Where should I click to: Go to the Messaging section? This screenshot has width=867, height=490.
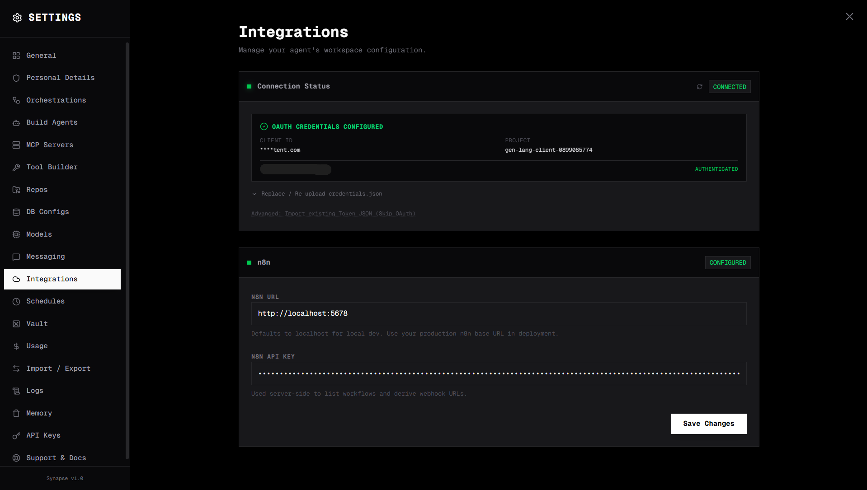62,257
